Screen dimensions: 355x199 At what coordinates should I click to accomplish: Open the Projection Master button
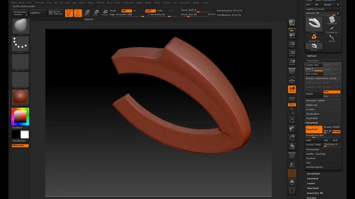pos(20,13)
